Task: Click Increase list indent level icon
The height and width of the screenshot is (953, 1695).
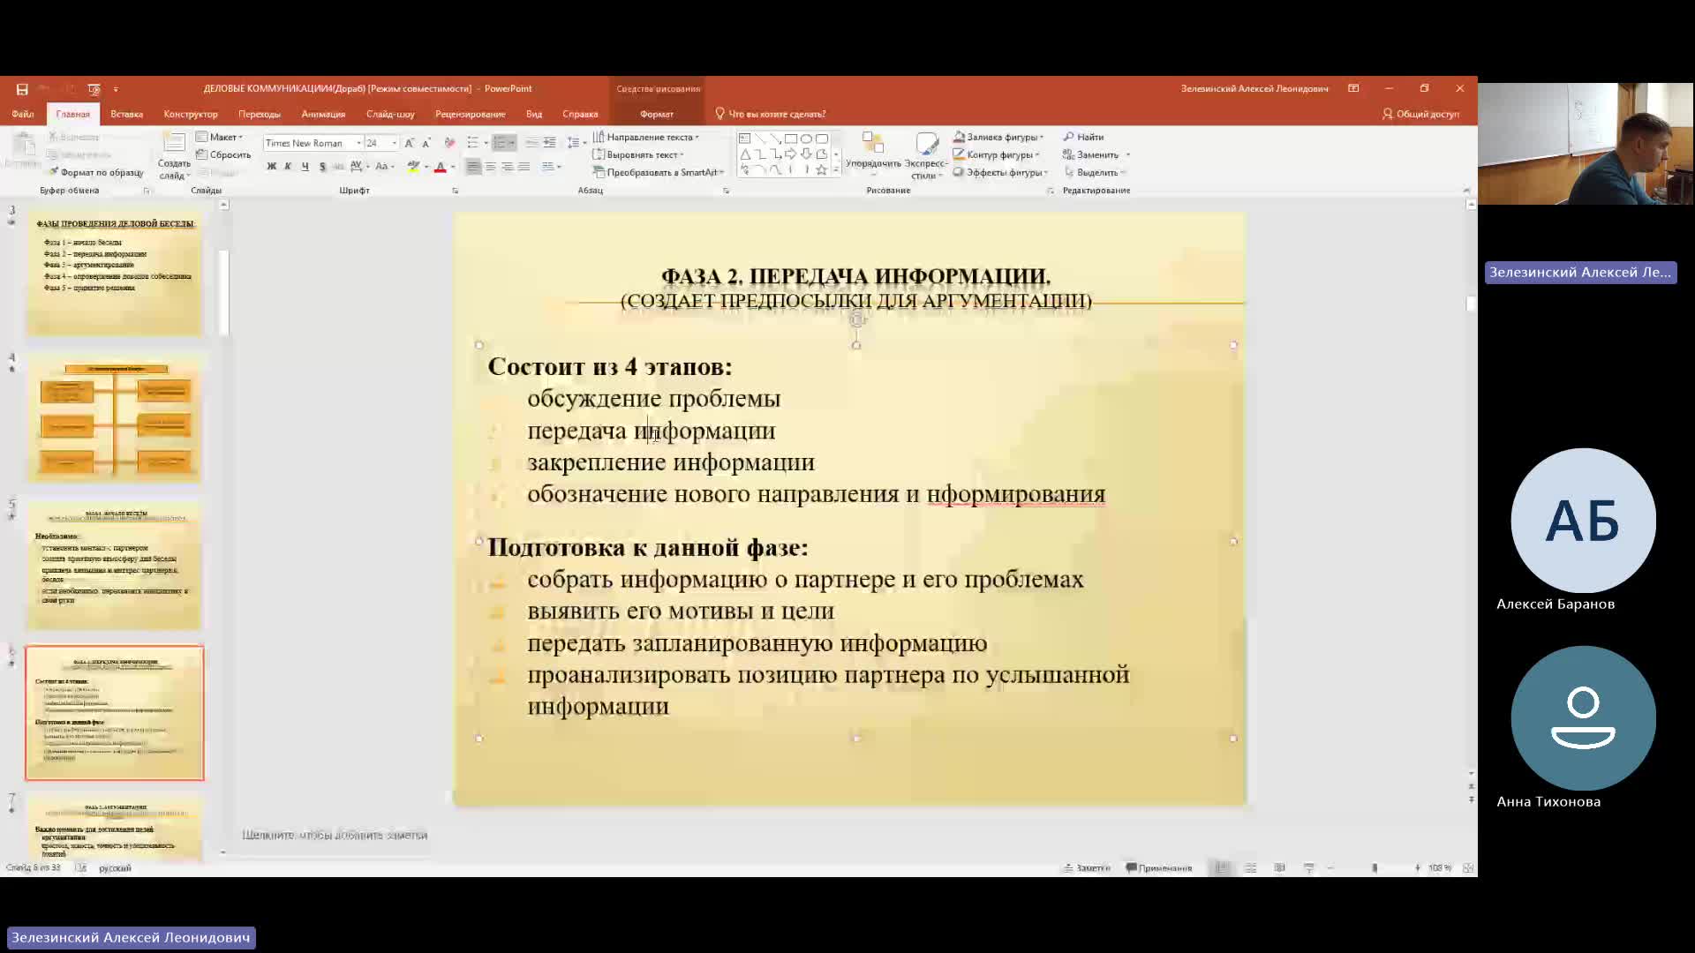Action: 549,143
